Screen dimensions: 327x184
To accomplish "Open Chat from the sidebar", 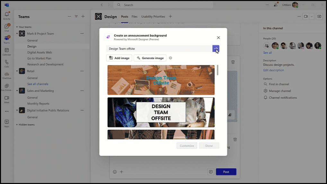I will click(6, 27).
